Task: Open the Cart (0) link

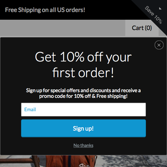Action: 142,28
